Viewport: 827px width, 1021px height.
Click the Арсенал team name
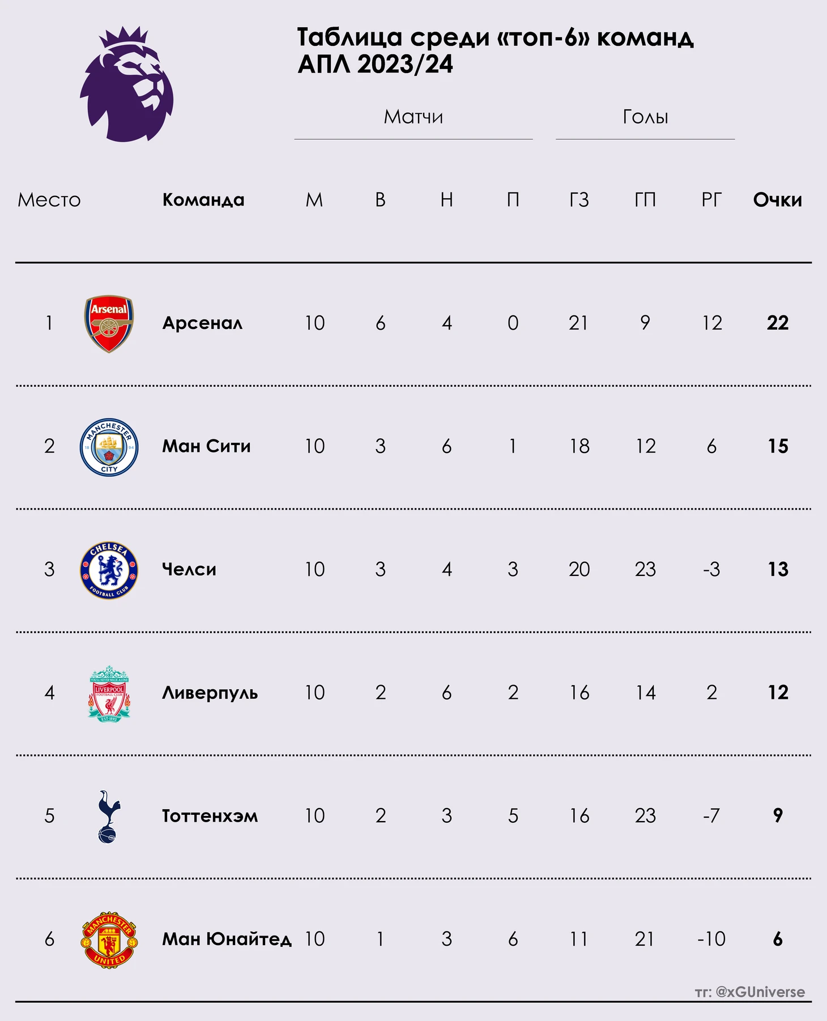tap(202, 323)
